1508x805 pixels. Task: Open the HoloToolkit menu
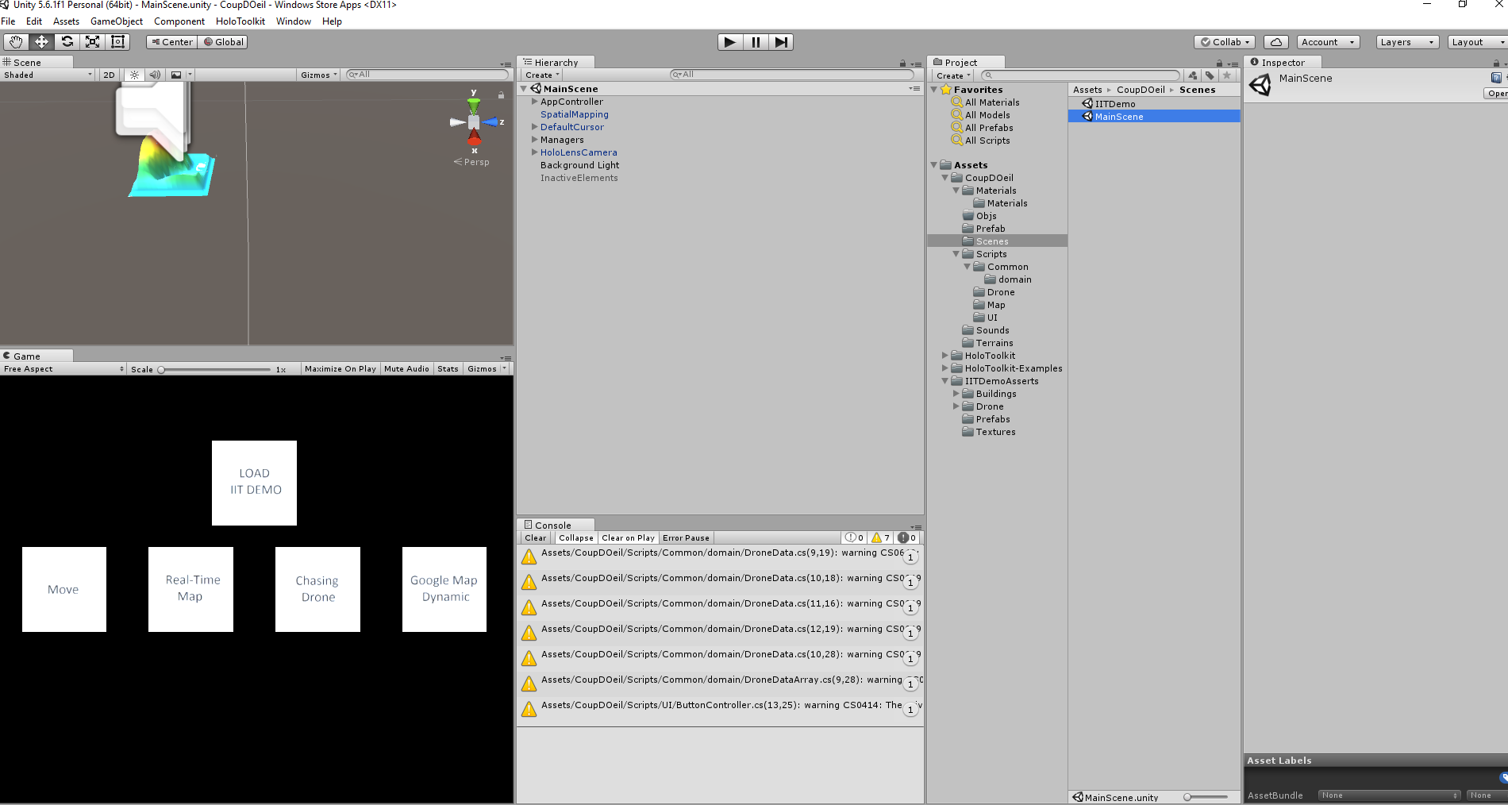point(240,21)
